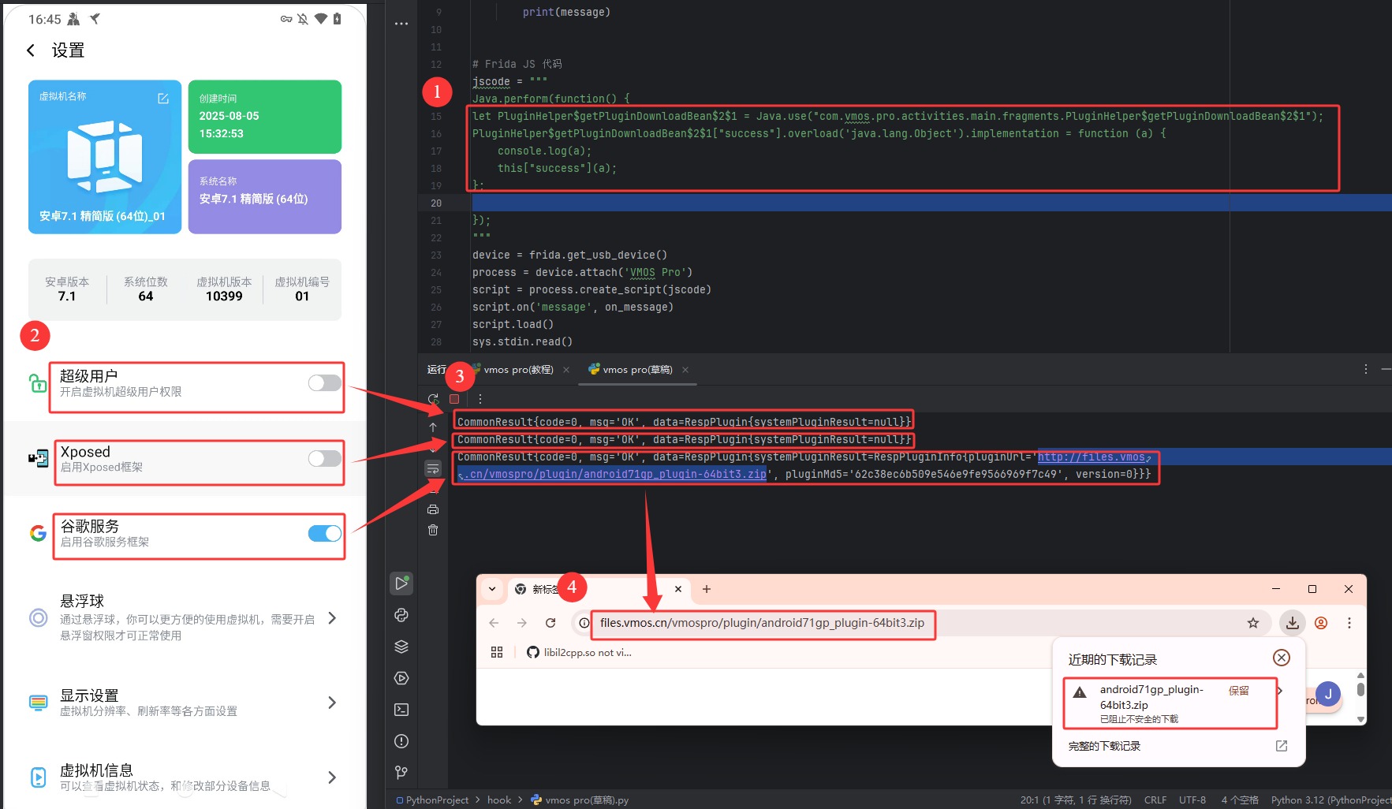Open the 悬浮球 settings chevron

[x=332, y=618]
